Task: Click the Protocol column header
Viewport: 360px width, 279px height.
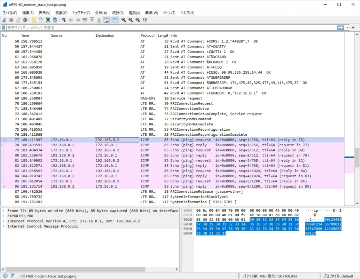Action: tap(147, 35)
